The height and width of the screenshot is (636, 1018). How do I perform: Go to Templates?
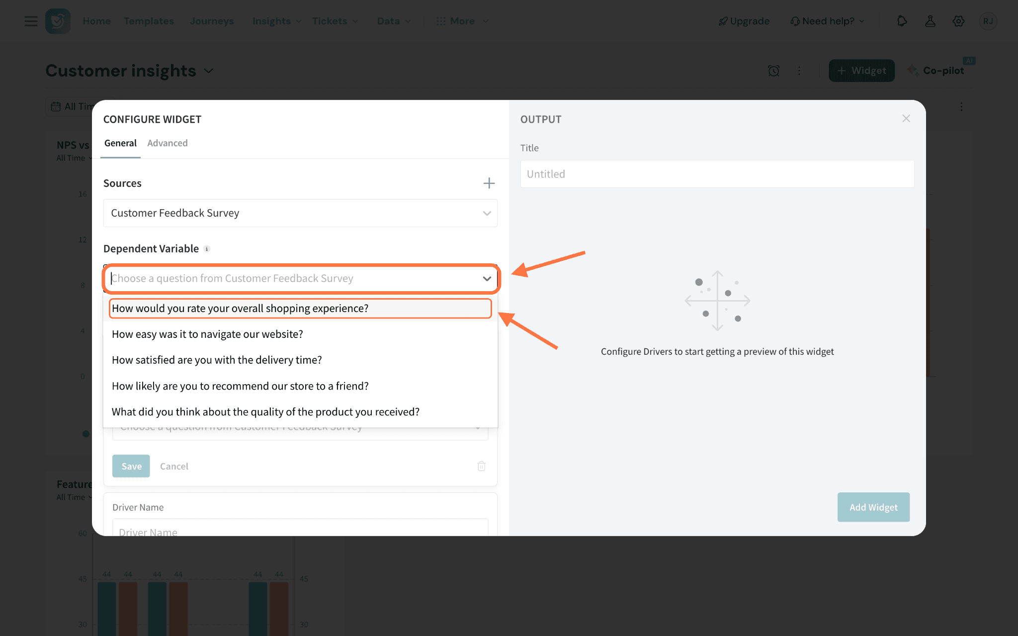click(x=149, y=21)
